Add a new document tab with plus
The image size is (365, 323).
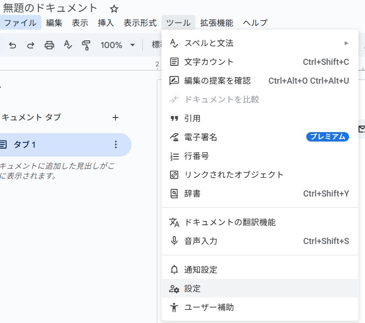[116, 118]
